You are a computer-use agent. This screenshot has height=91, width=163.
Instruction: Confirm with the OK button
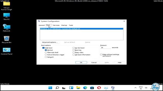click(81, 62)
